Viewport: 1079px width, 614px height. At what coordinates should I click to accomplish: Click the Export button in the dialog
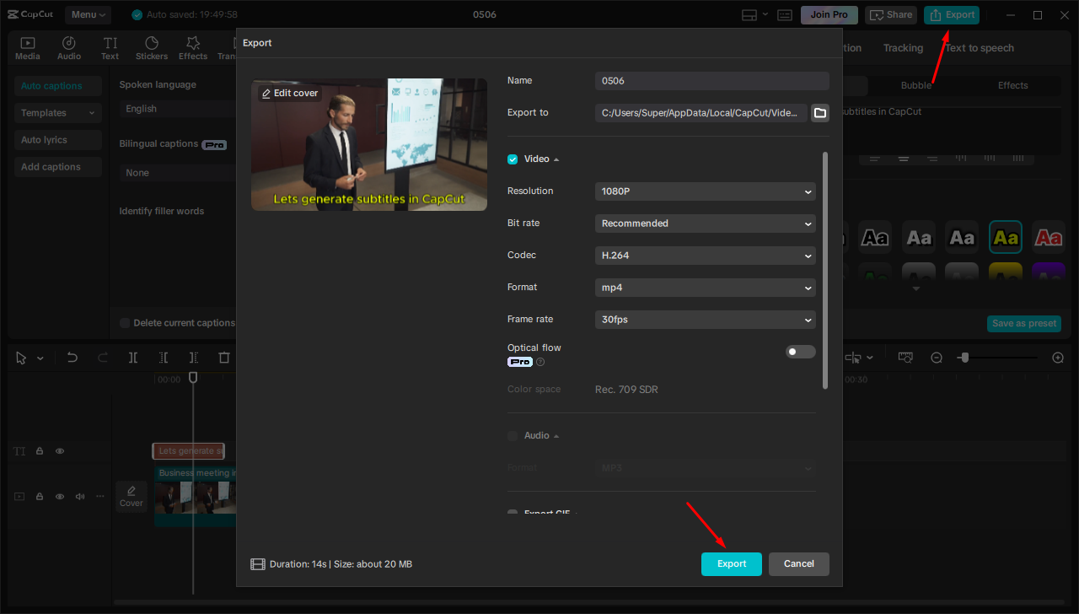(731, 563)
